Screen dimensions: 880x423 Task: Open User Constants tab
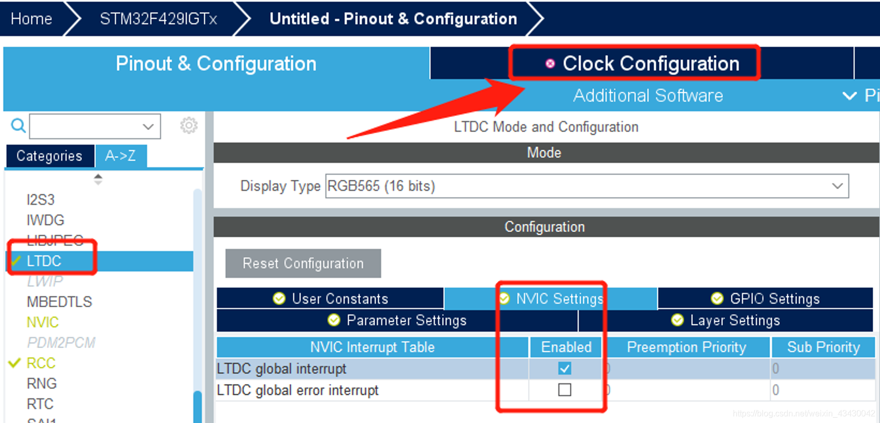tap(330, 298)
